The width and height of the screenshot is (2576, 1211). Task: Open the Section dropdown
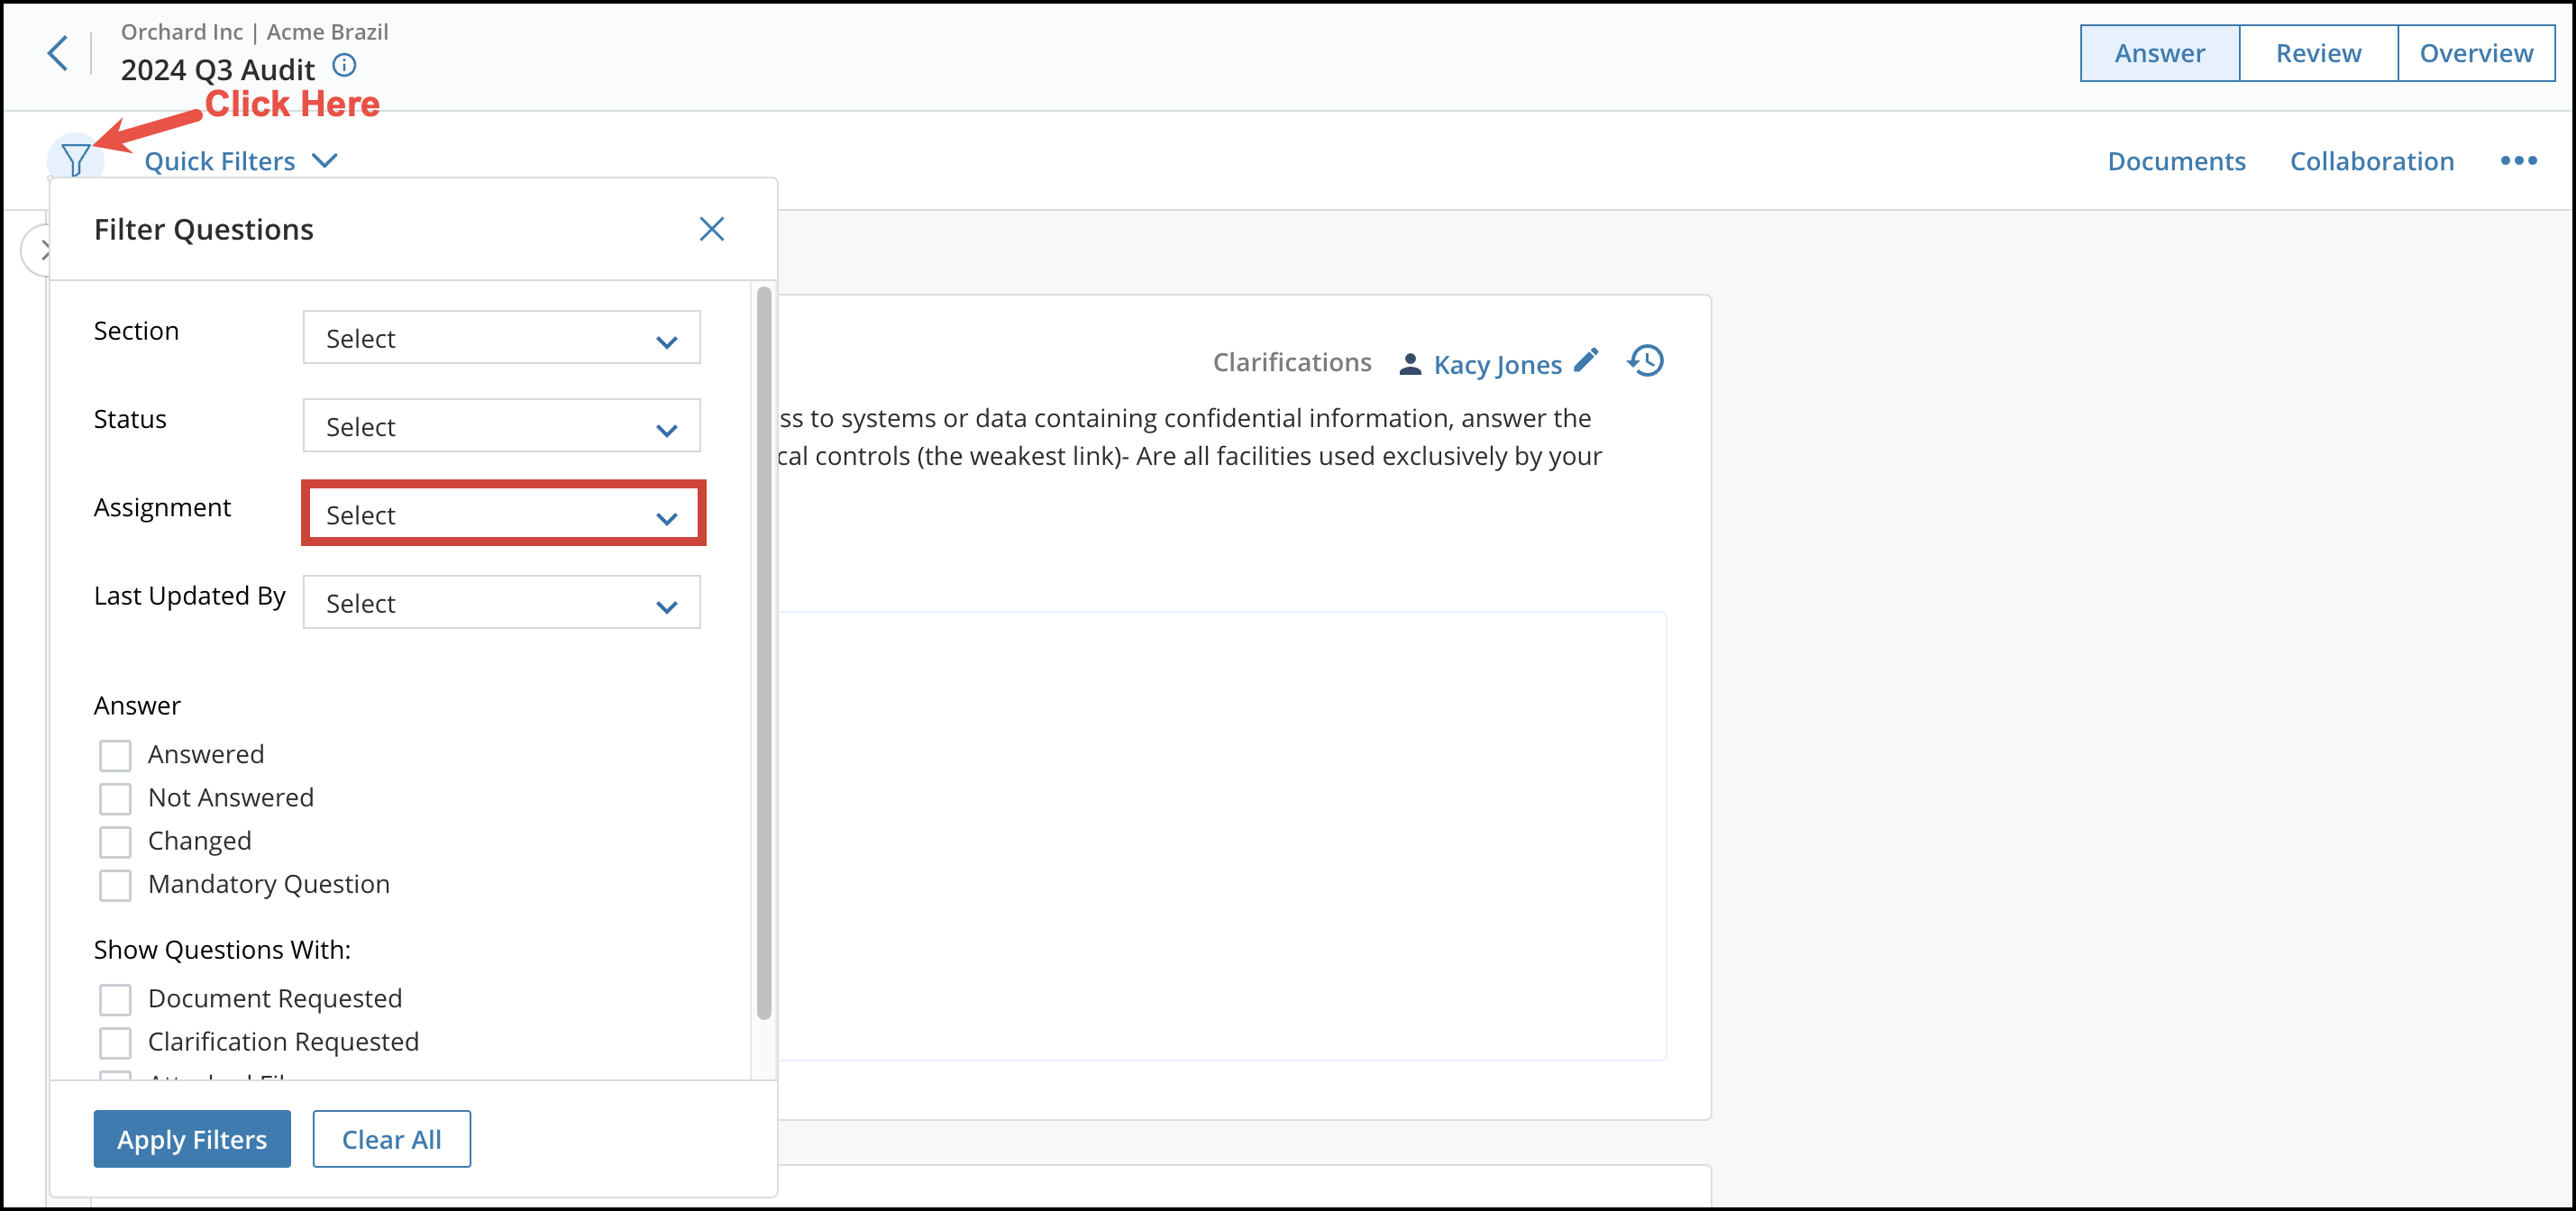point(502,338)
